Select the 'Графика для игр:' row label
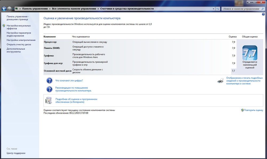 pos(53,63)
